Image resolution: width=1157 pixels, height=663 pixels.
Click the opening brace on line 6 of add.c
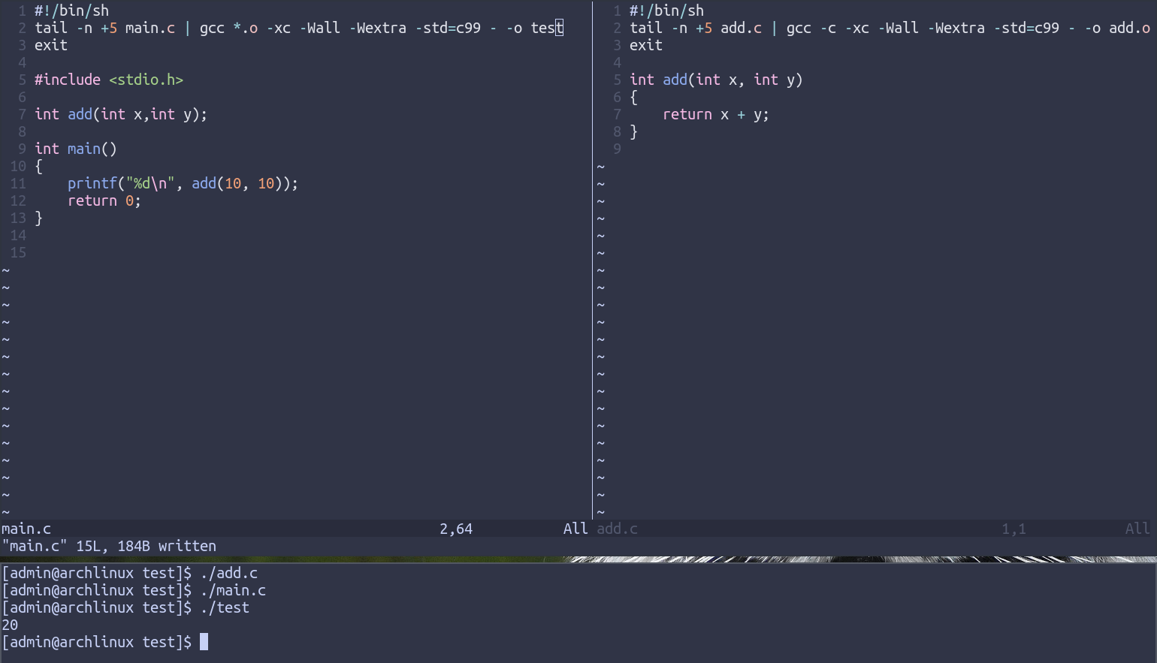point(634,97)
